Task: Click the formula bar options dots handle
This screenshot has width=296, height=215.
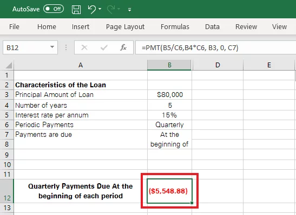Action: pos(66,47)
